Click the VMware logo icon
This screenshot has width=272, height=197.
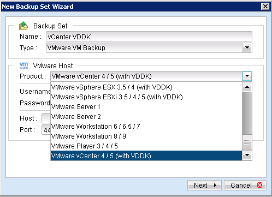[x=23, y=65]
